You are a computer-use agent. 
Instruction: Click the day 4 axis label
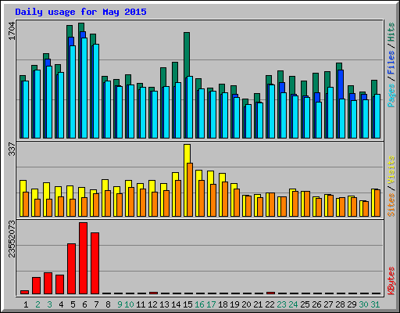click(x=61, y=304)
